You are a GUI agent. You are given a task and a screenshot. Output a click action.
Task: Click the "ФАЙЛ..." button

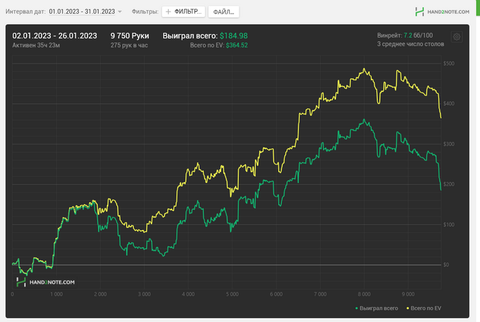click(x=223, y=12)
